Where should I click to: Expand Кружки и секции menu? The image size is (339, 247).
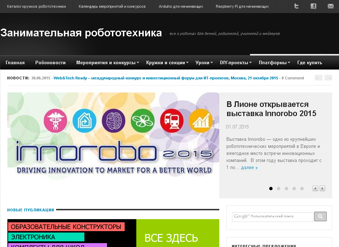coord(167,63)
